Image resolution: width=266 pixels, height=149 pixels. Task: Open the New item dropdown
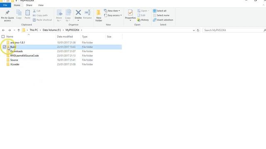[x=112, y=11]
